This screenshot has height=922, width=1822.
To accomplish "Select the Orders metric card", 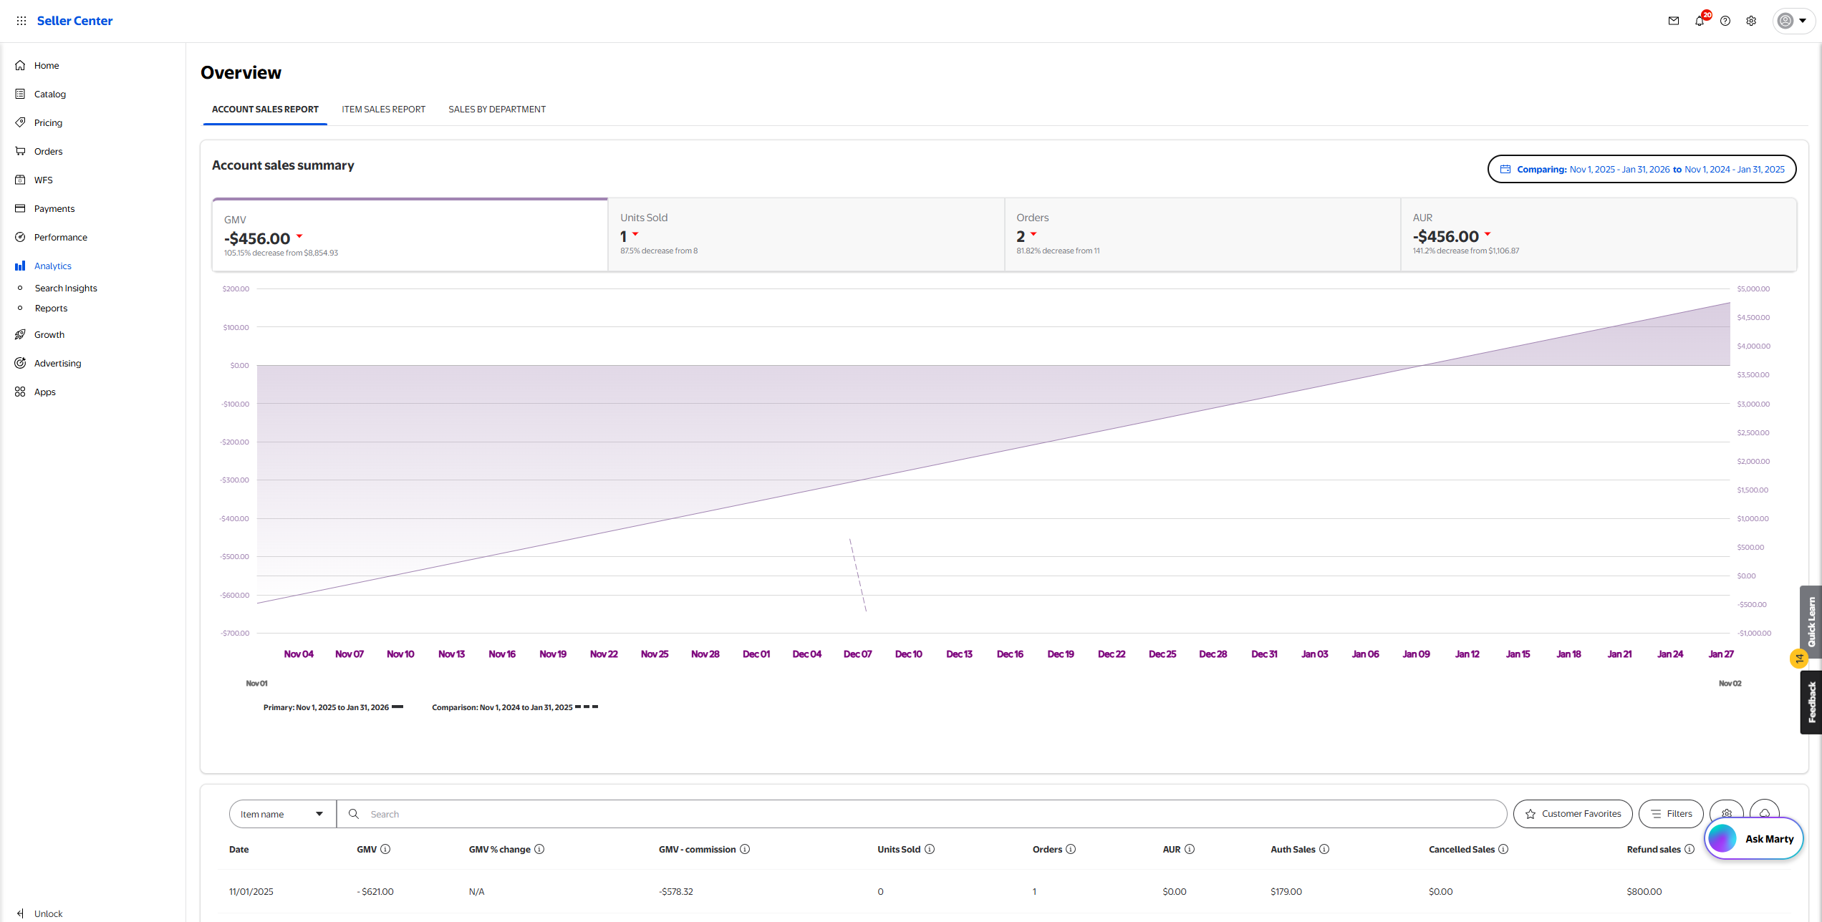I will pyautogui.click(x=1202, y=235).
